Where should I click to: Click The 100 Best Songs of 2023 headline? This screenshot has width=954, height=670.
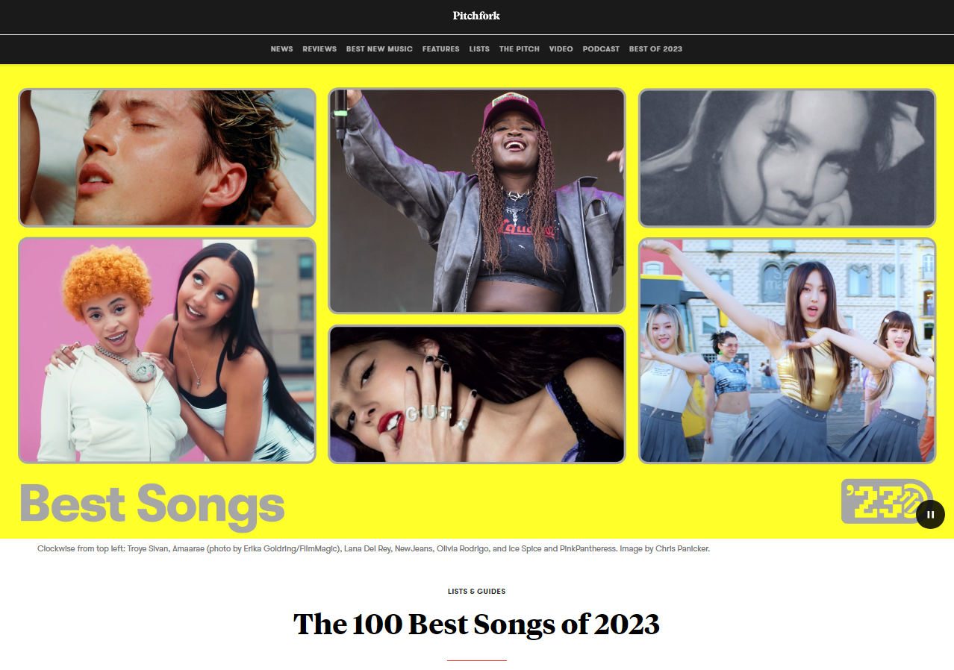click(x=476, y=624)
